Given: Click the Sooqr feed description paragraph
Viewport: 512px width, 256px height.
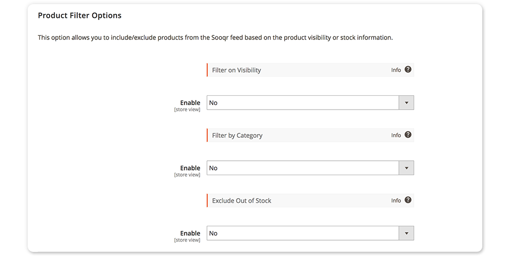Looking at the screenshot, I should tap(215, 38).
